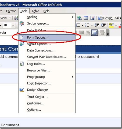Choose Set Language... from Tools menu
This screenshot has width=122, height=129.
pos(47,23)
